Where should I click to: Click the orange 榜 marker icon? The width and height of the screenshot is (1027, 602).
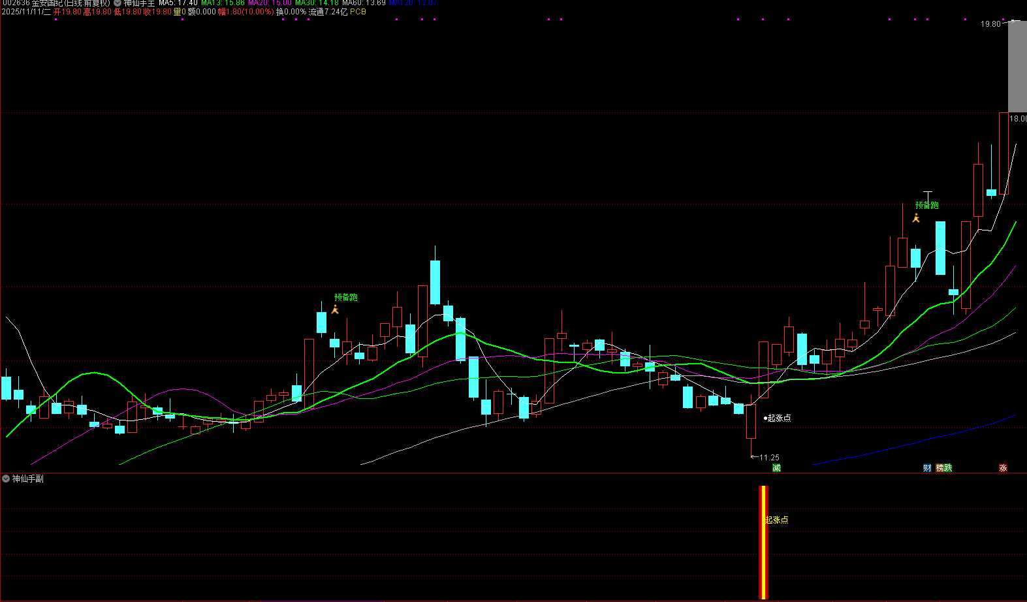[x=940, y=468]
